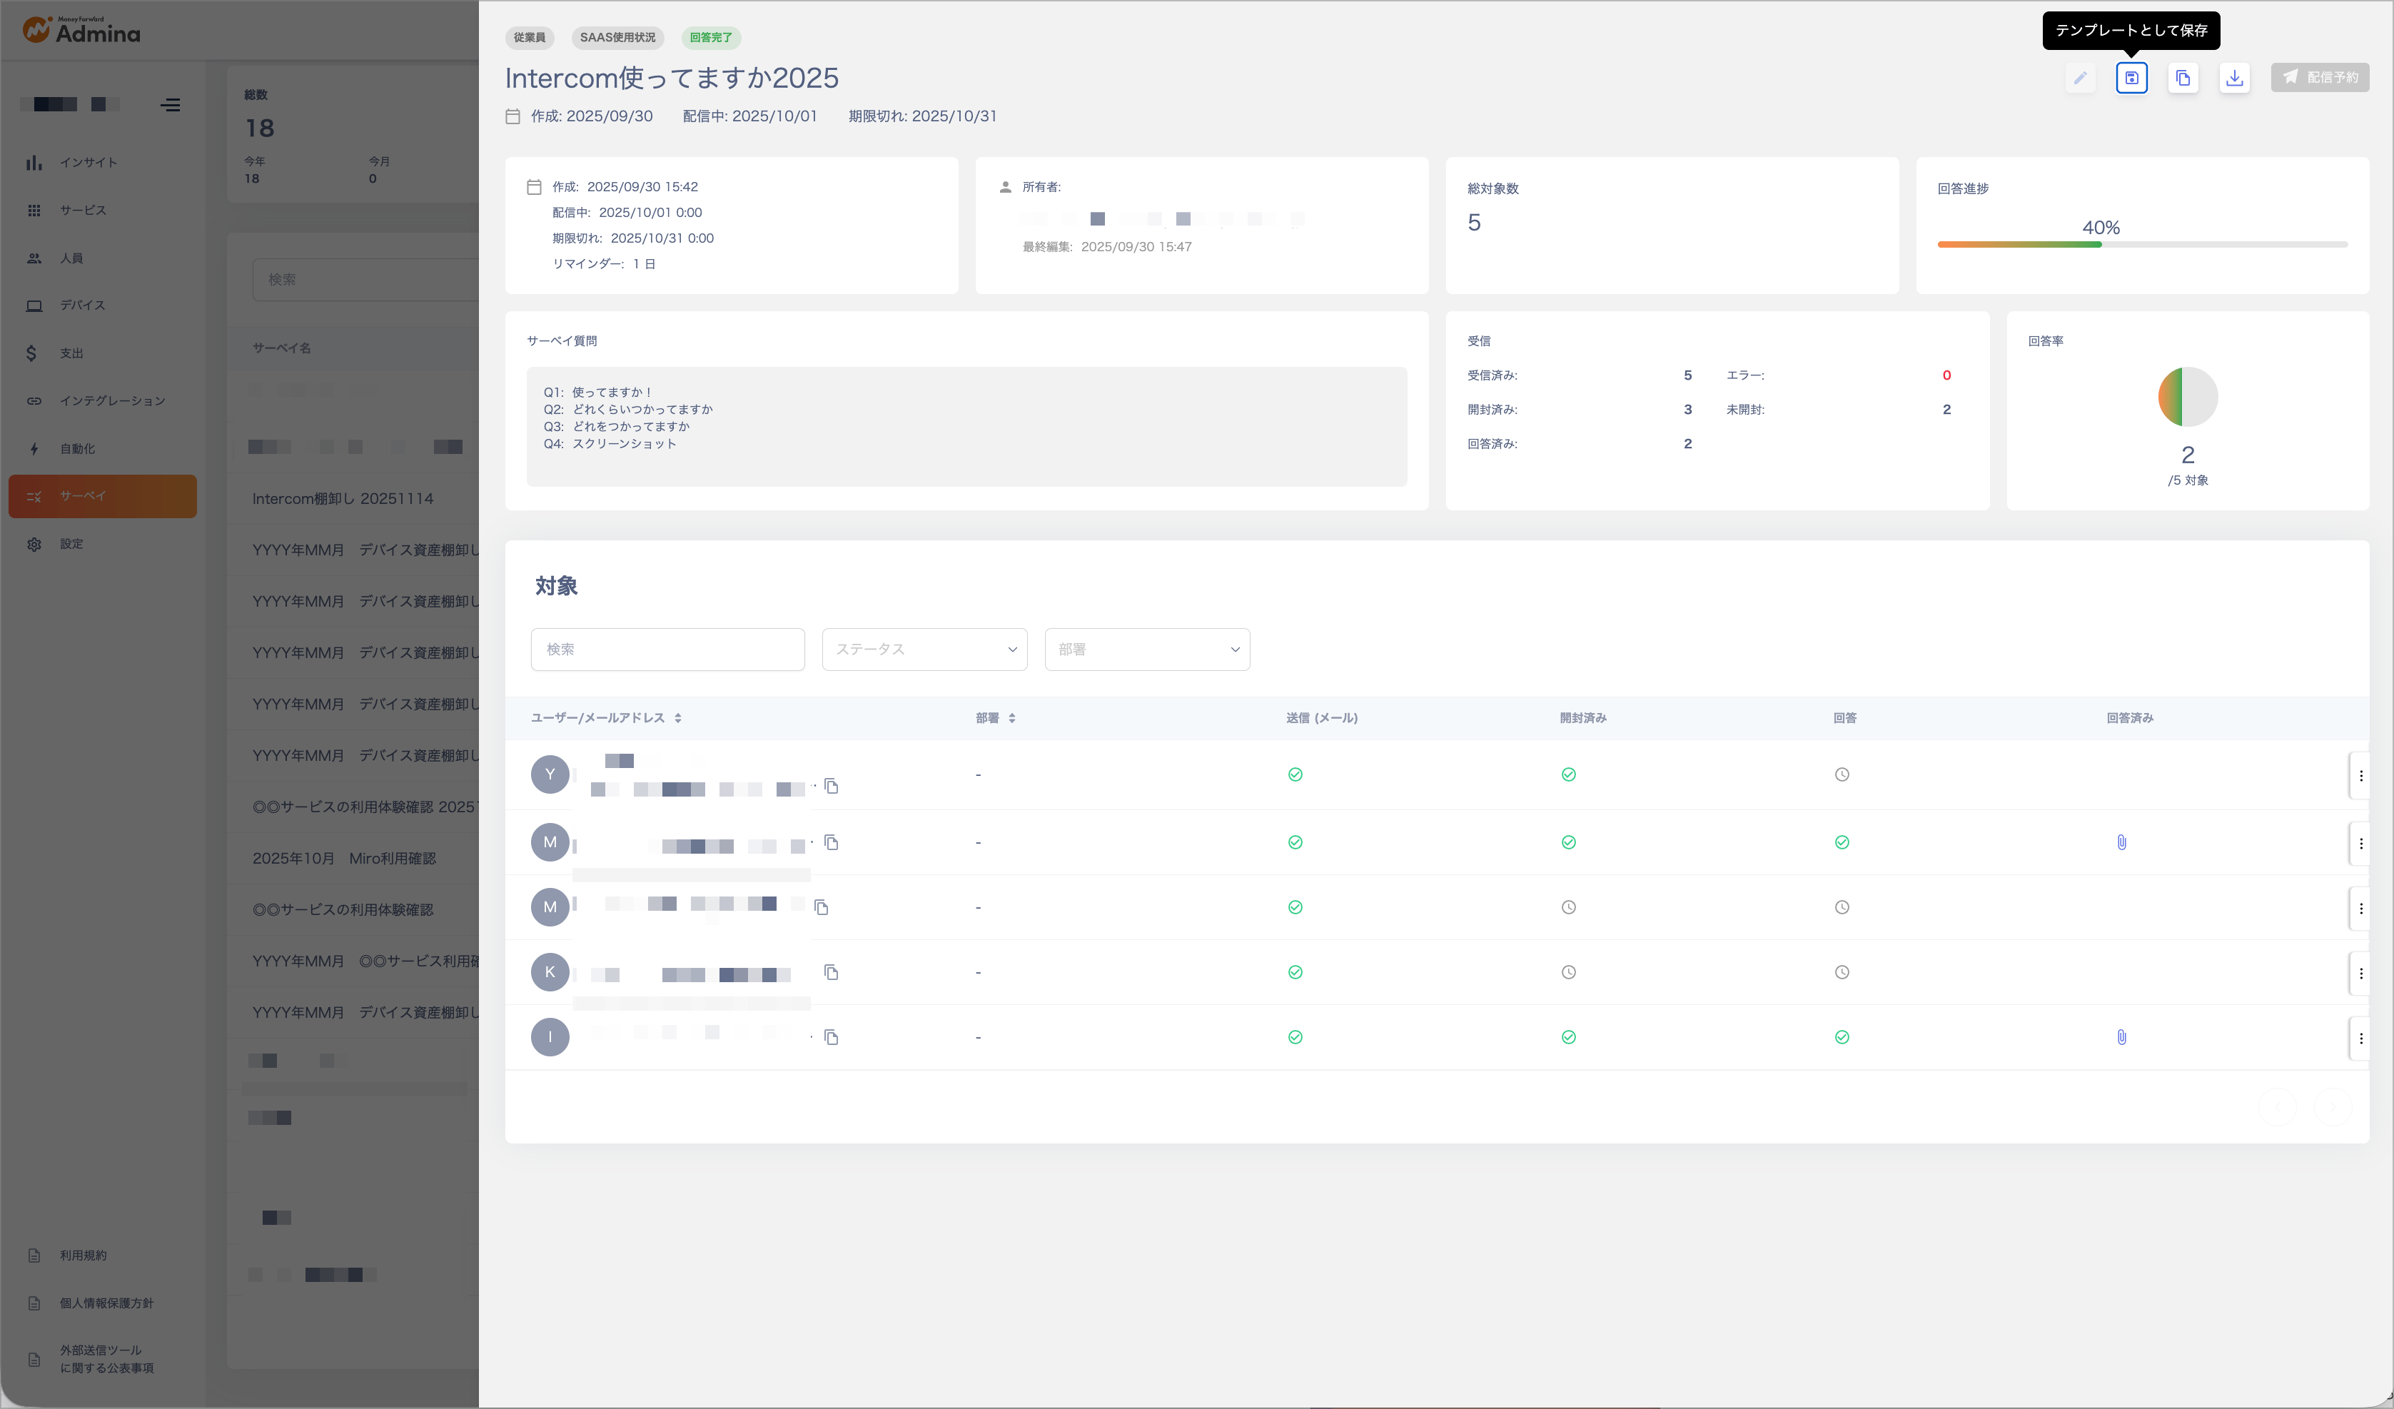The image size is (2394, 1409).
Task: Open more options for user K row
Action: [2360, 973]
